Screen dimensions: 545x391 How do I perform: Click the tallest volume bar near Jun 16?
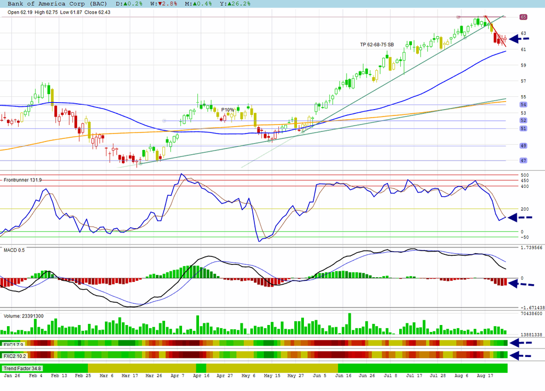pos(350,324)
